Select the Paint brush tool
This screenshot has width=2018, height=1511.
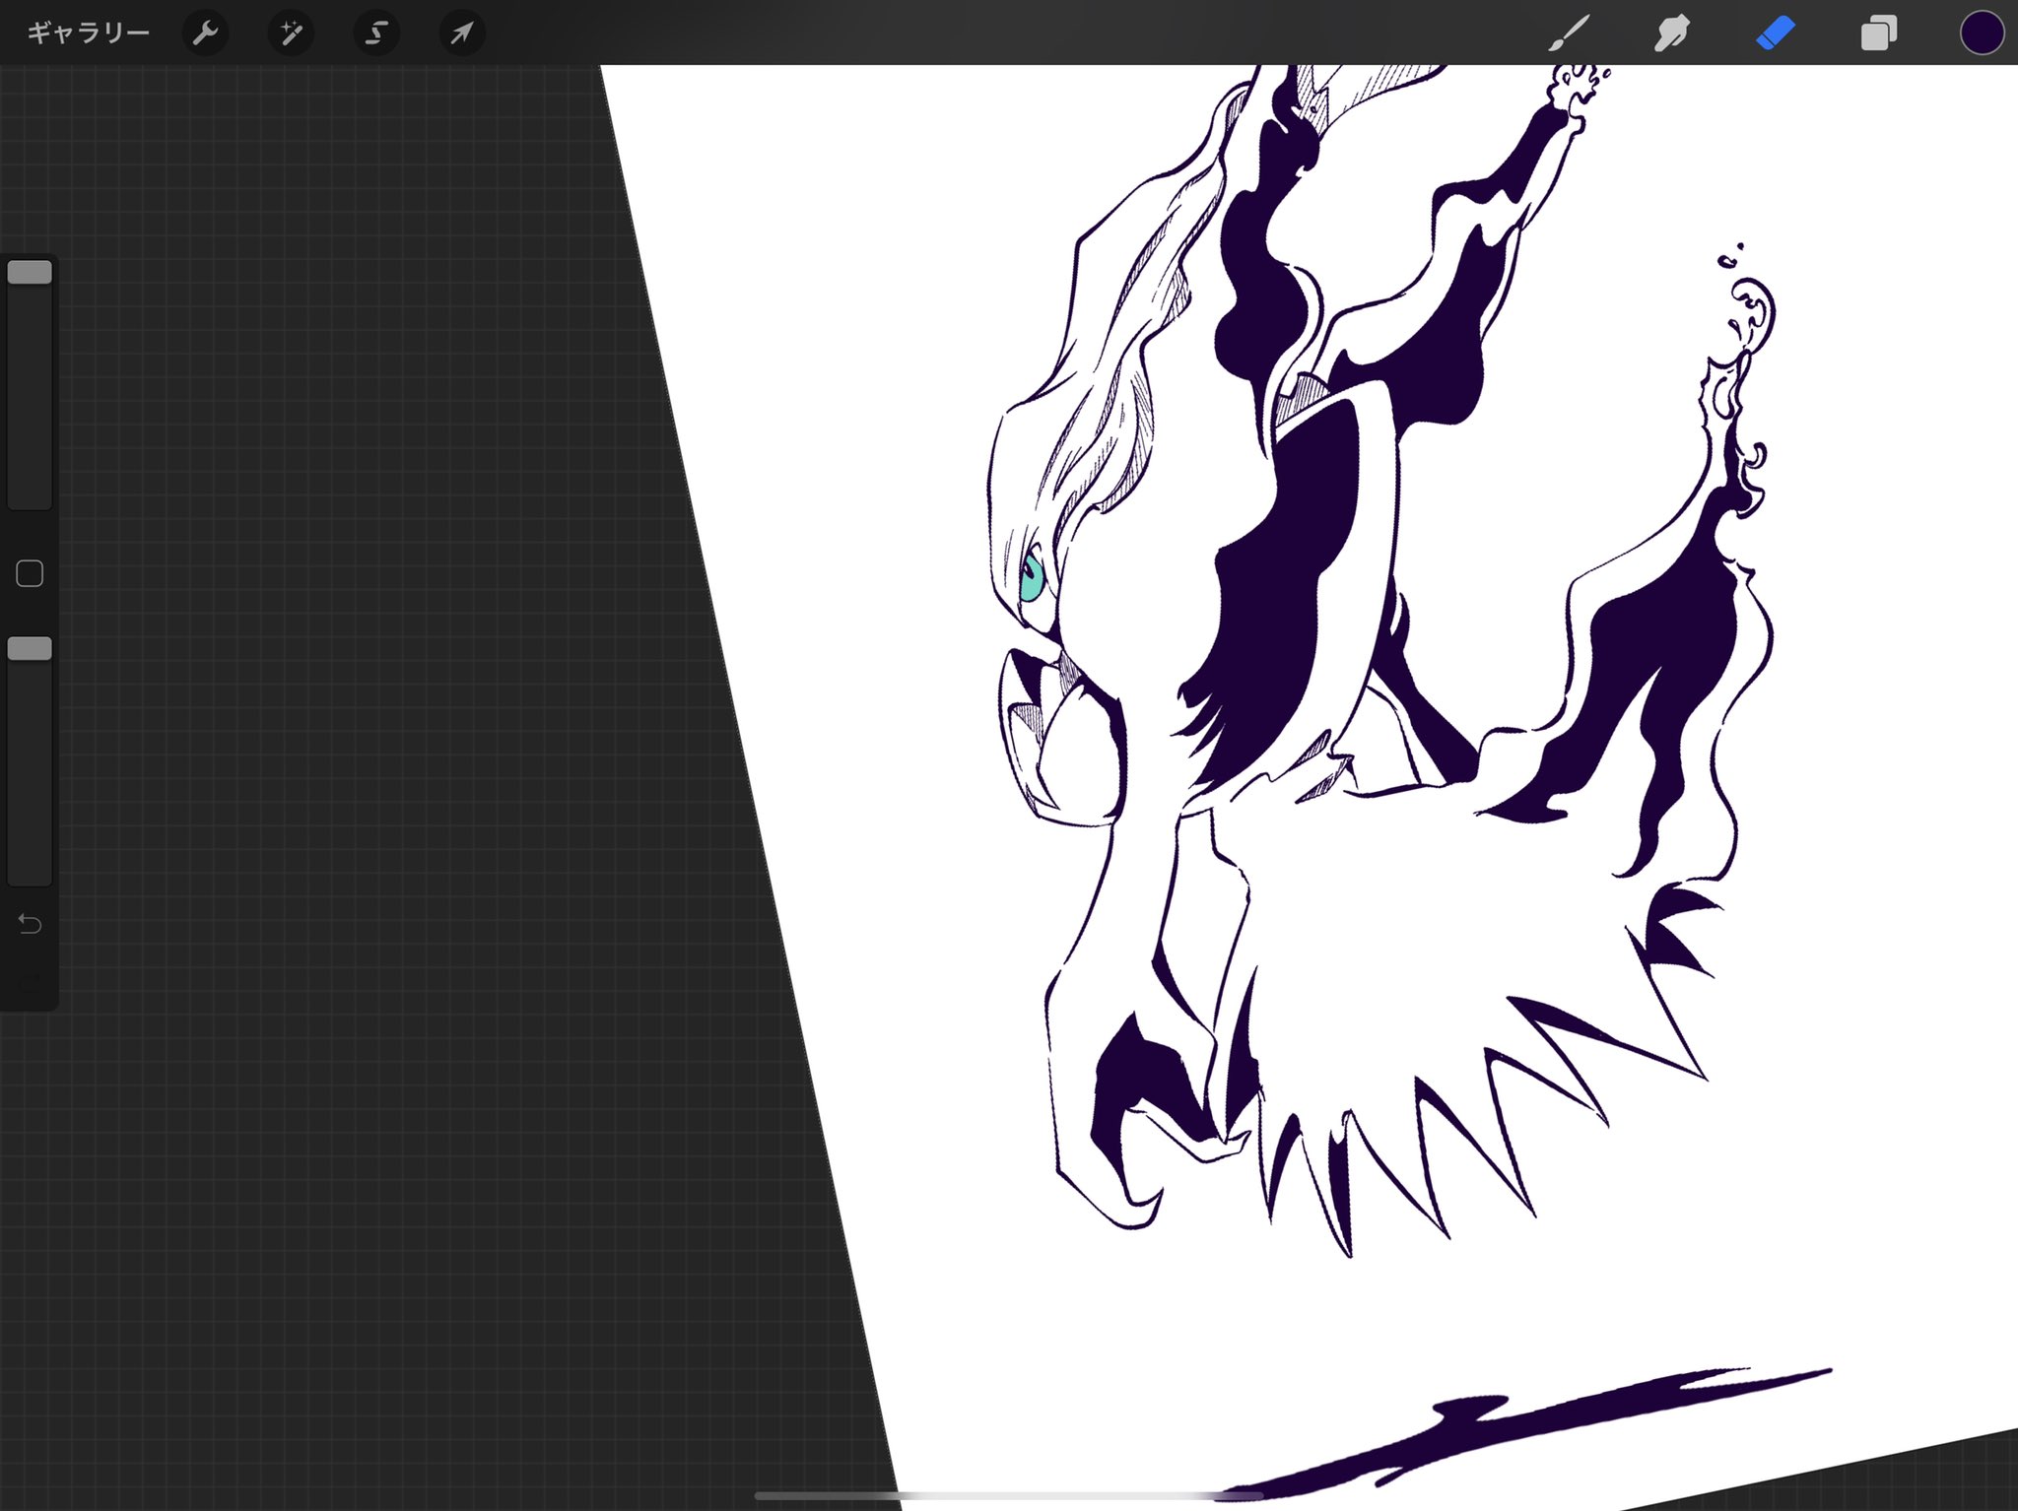[1569, 33]
